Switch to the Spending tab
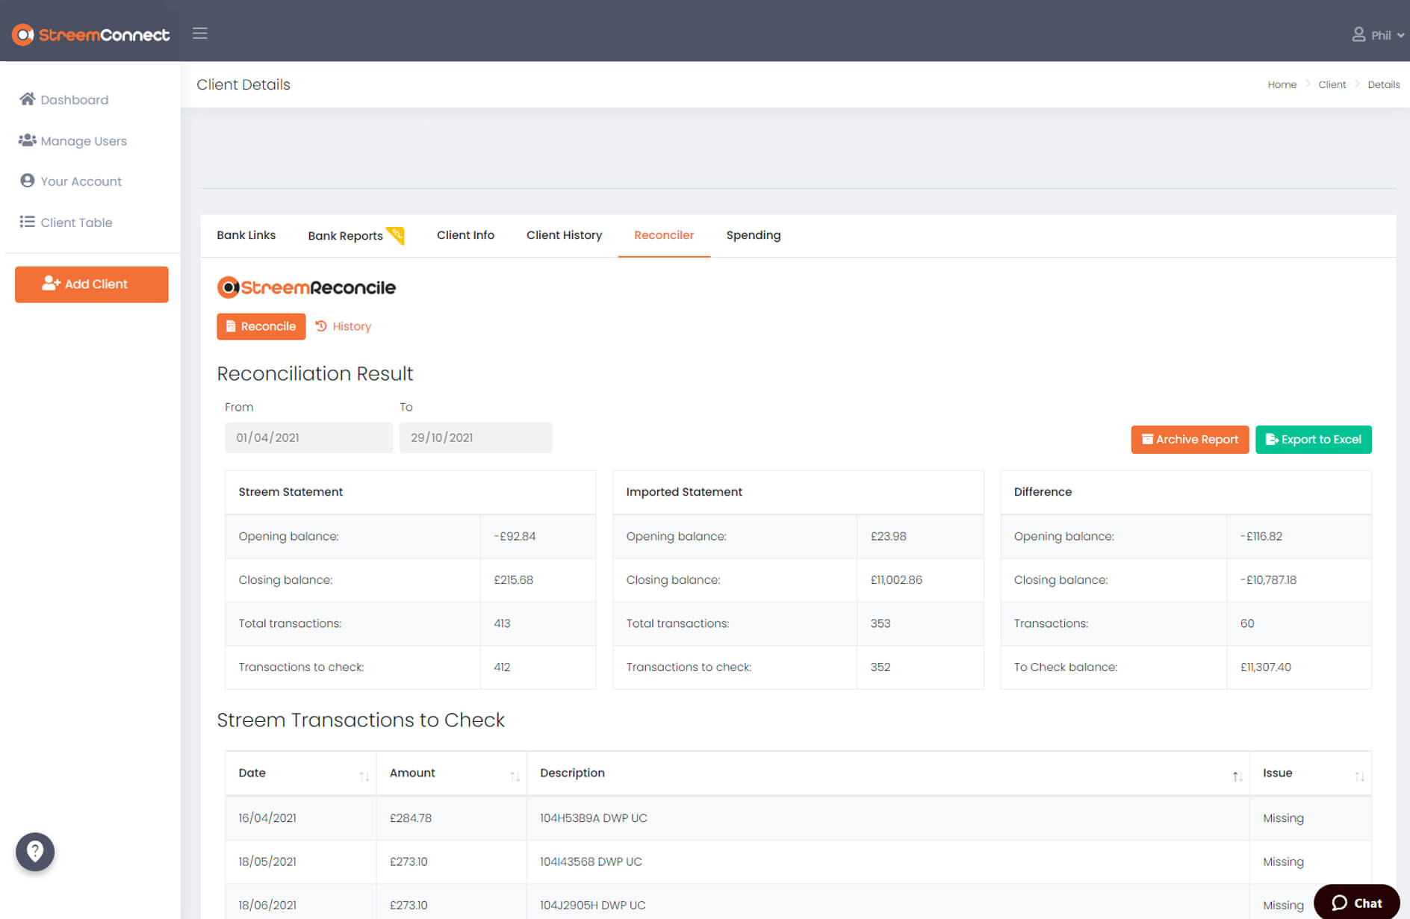Image resolution: width=1410 pixels, height=919 pixels. [x=754, y=235]
